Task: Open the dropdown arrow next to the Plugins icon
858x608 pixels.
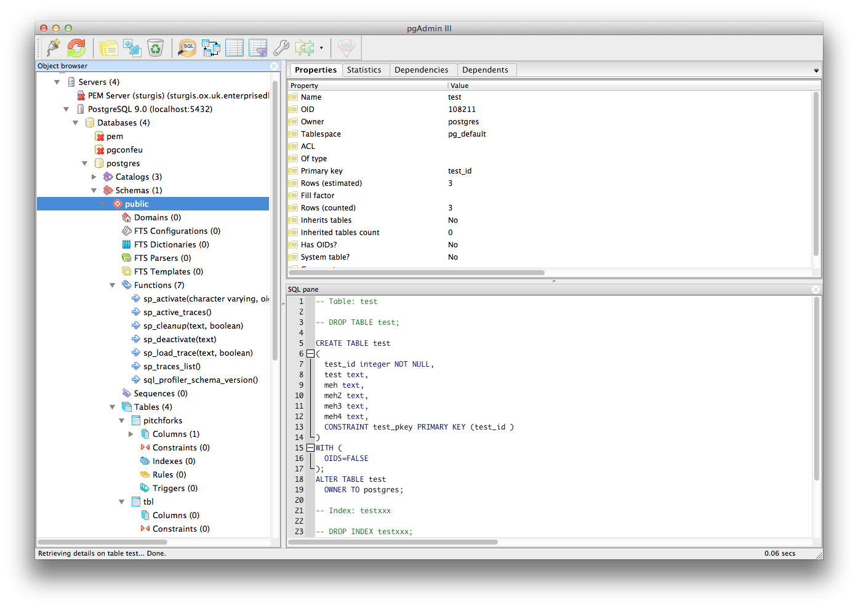Action: click(x=321, y=47)
